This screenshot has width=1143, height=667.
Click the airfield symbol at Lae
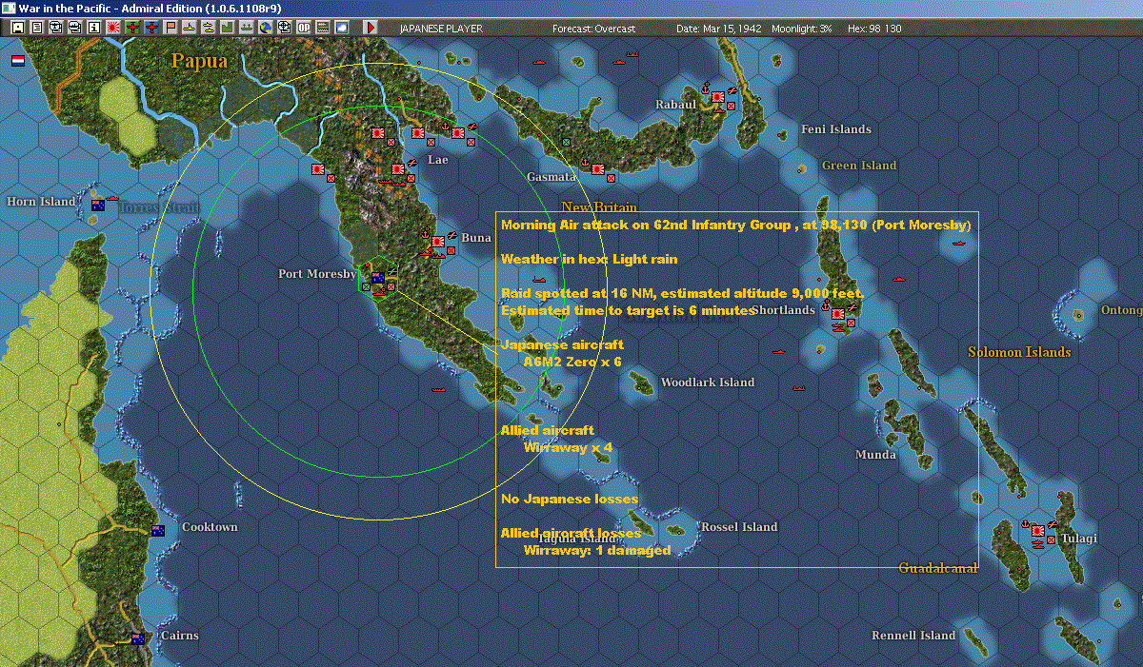coord(412,163)
